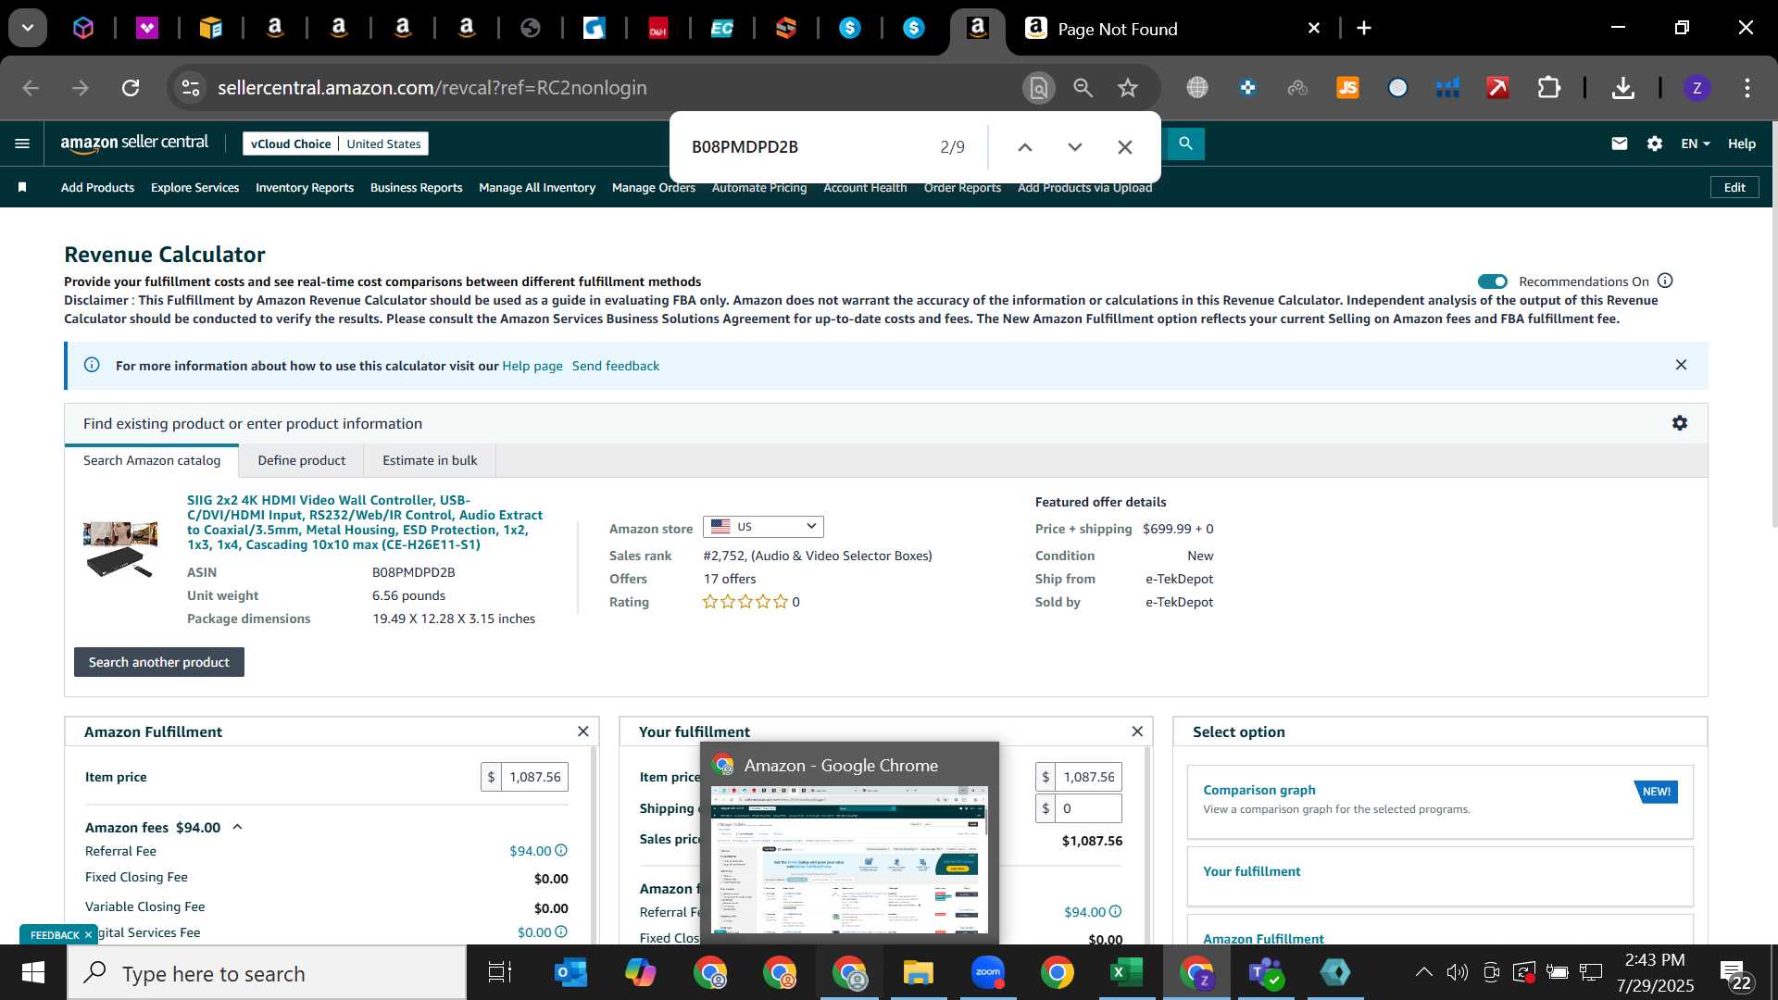Open vCloud Choice United States account switcher
Viewport: 1778px width, 1000px height.
335,144
